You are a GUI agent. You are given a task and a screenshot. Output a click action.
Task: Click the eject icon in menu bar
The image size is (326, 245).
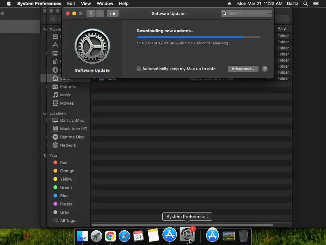[229, 4]
